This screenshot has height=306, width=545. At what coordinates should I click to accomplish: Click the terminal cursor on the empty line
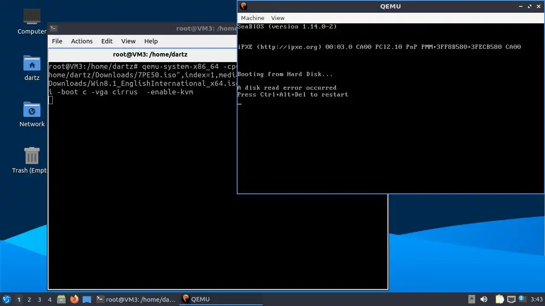(x=51, y=100)
